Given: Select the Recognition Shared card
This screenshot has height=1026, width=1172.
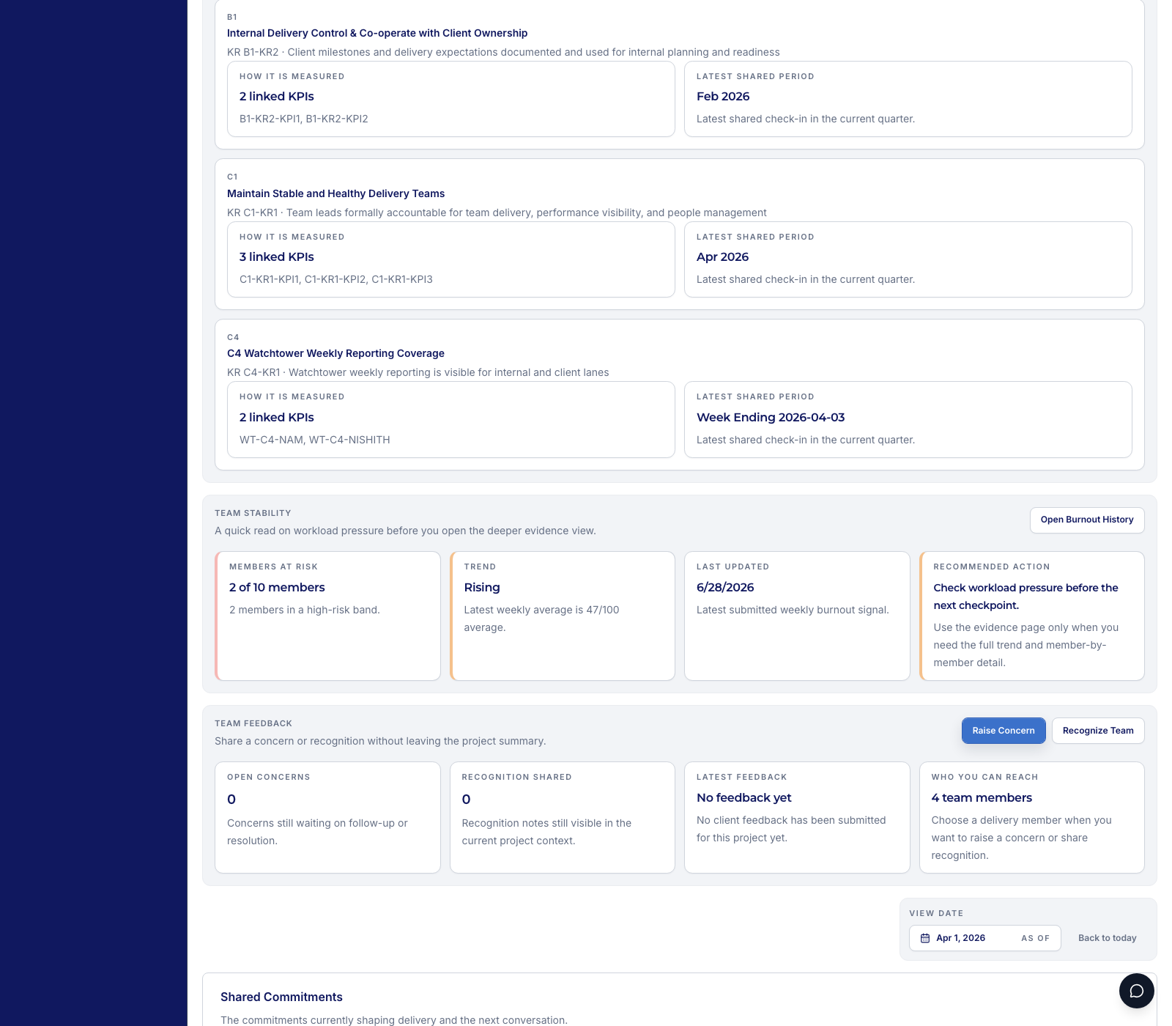Looking at the screenshot, I should (x=562, y=817).
